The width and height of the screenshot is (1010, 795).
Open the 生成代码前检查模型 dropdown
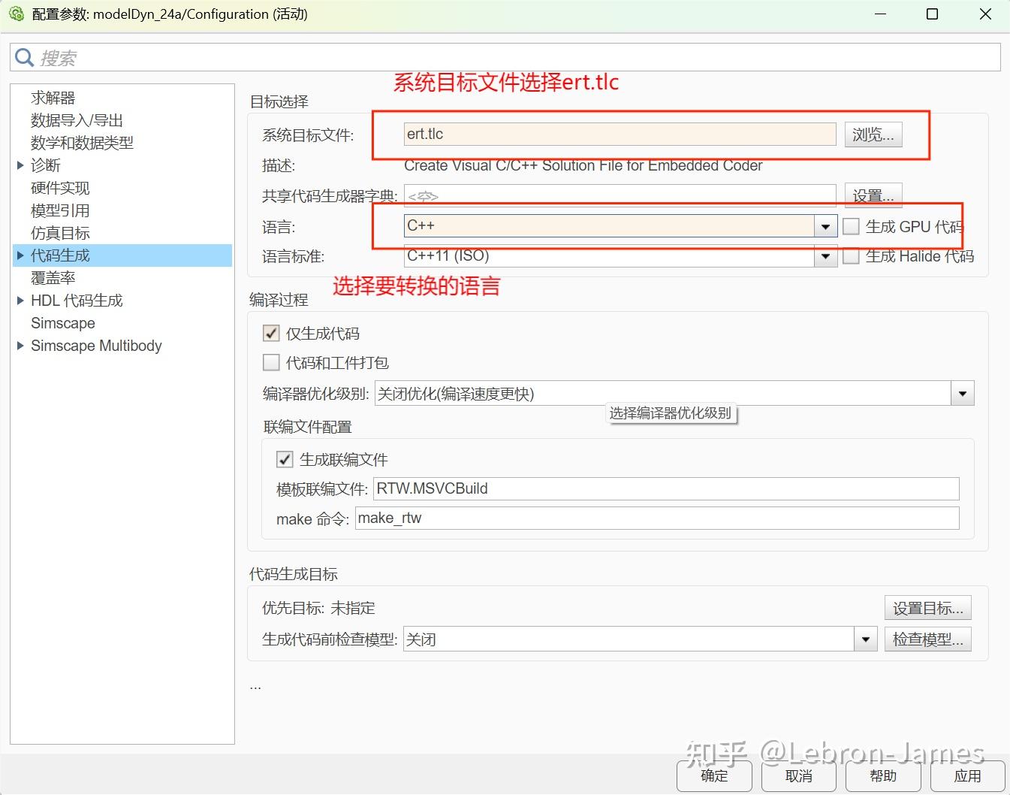(866, 639)
